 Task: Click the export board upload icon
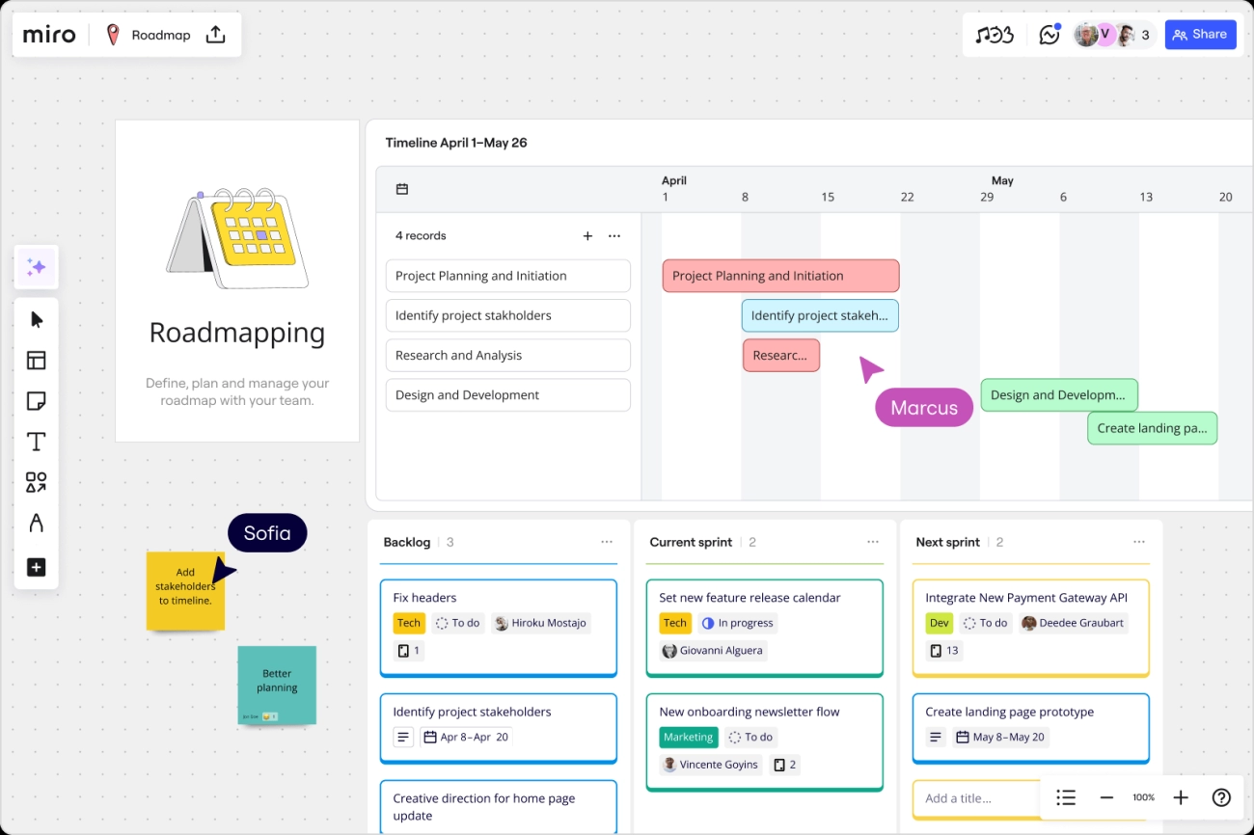pyautogui.click(x=216, y=35)
